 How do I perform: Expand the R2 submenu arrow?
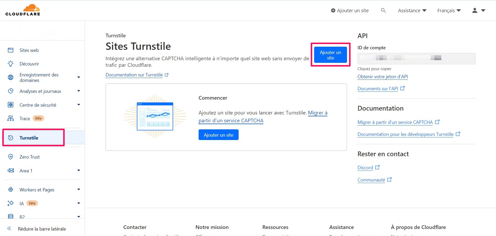click(79, 216)
